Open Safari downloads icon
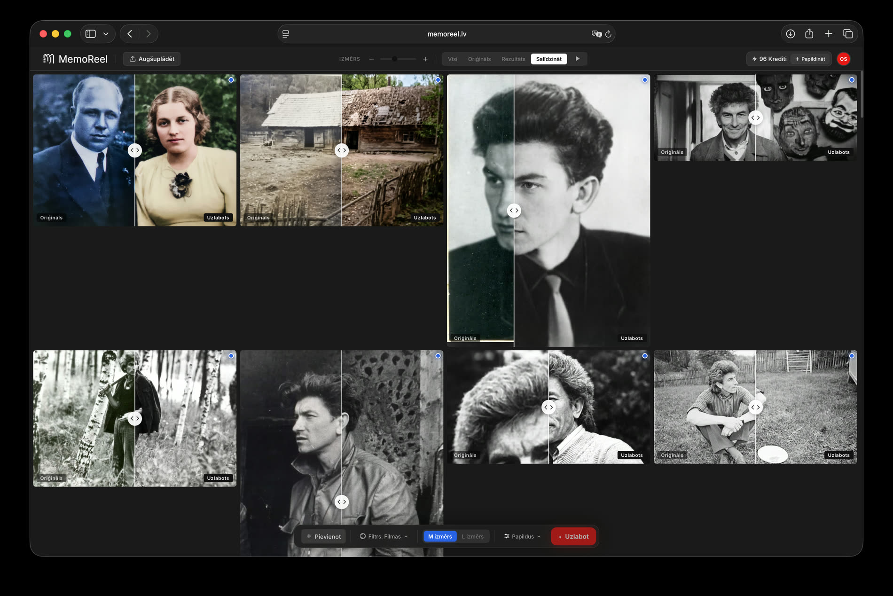This screenshot has height=596, width=893. click(791, 34)
